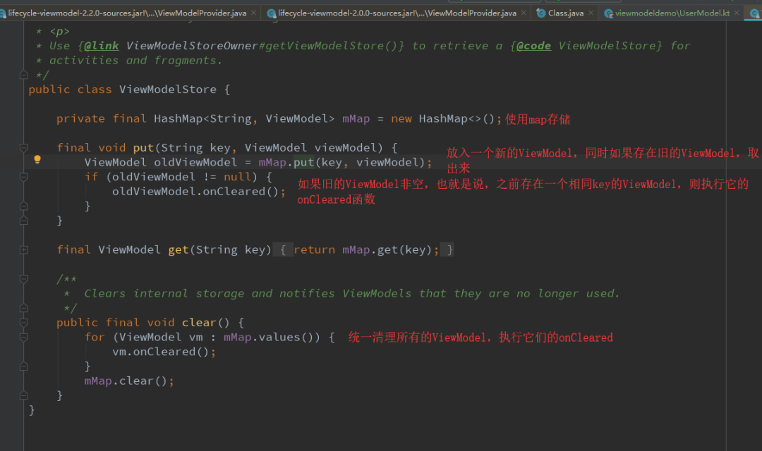762x451 pixels.
Task: Click the 'new HashMap<>()' expression
Action: 442,118
